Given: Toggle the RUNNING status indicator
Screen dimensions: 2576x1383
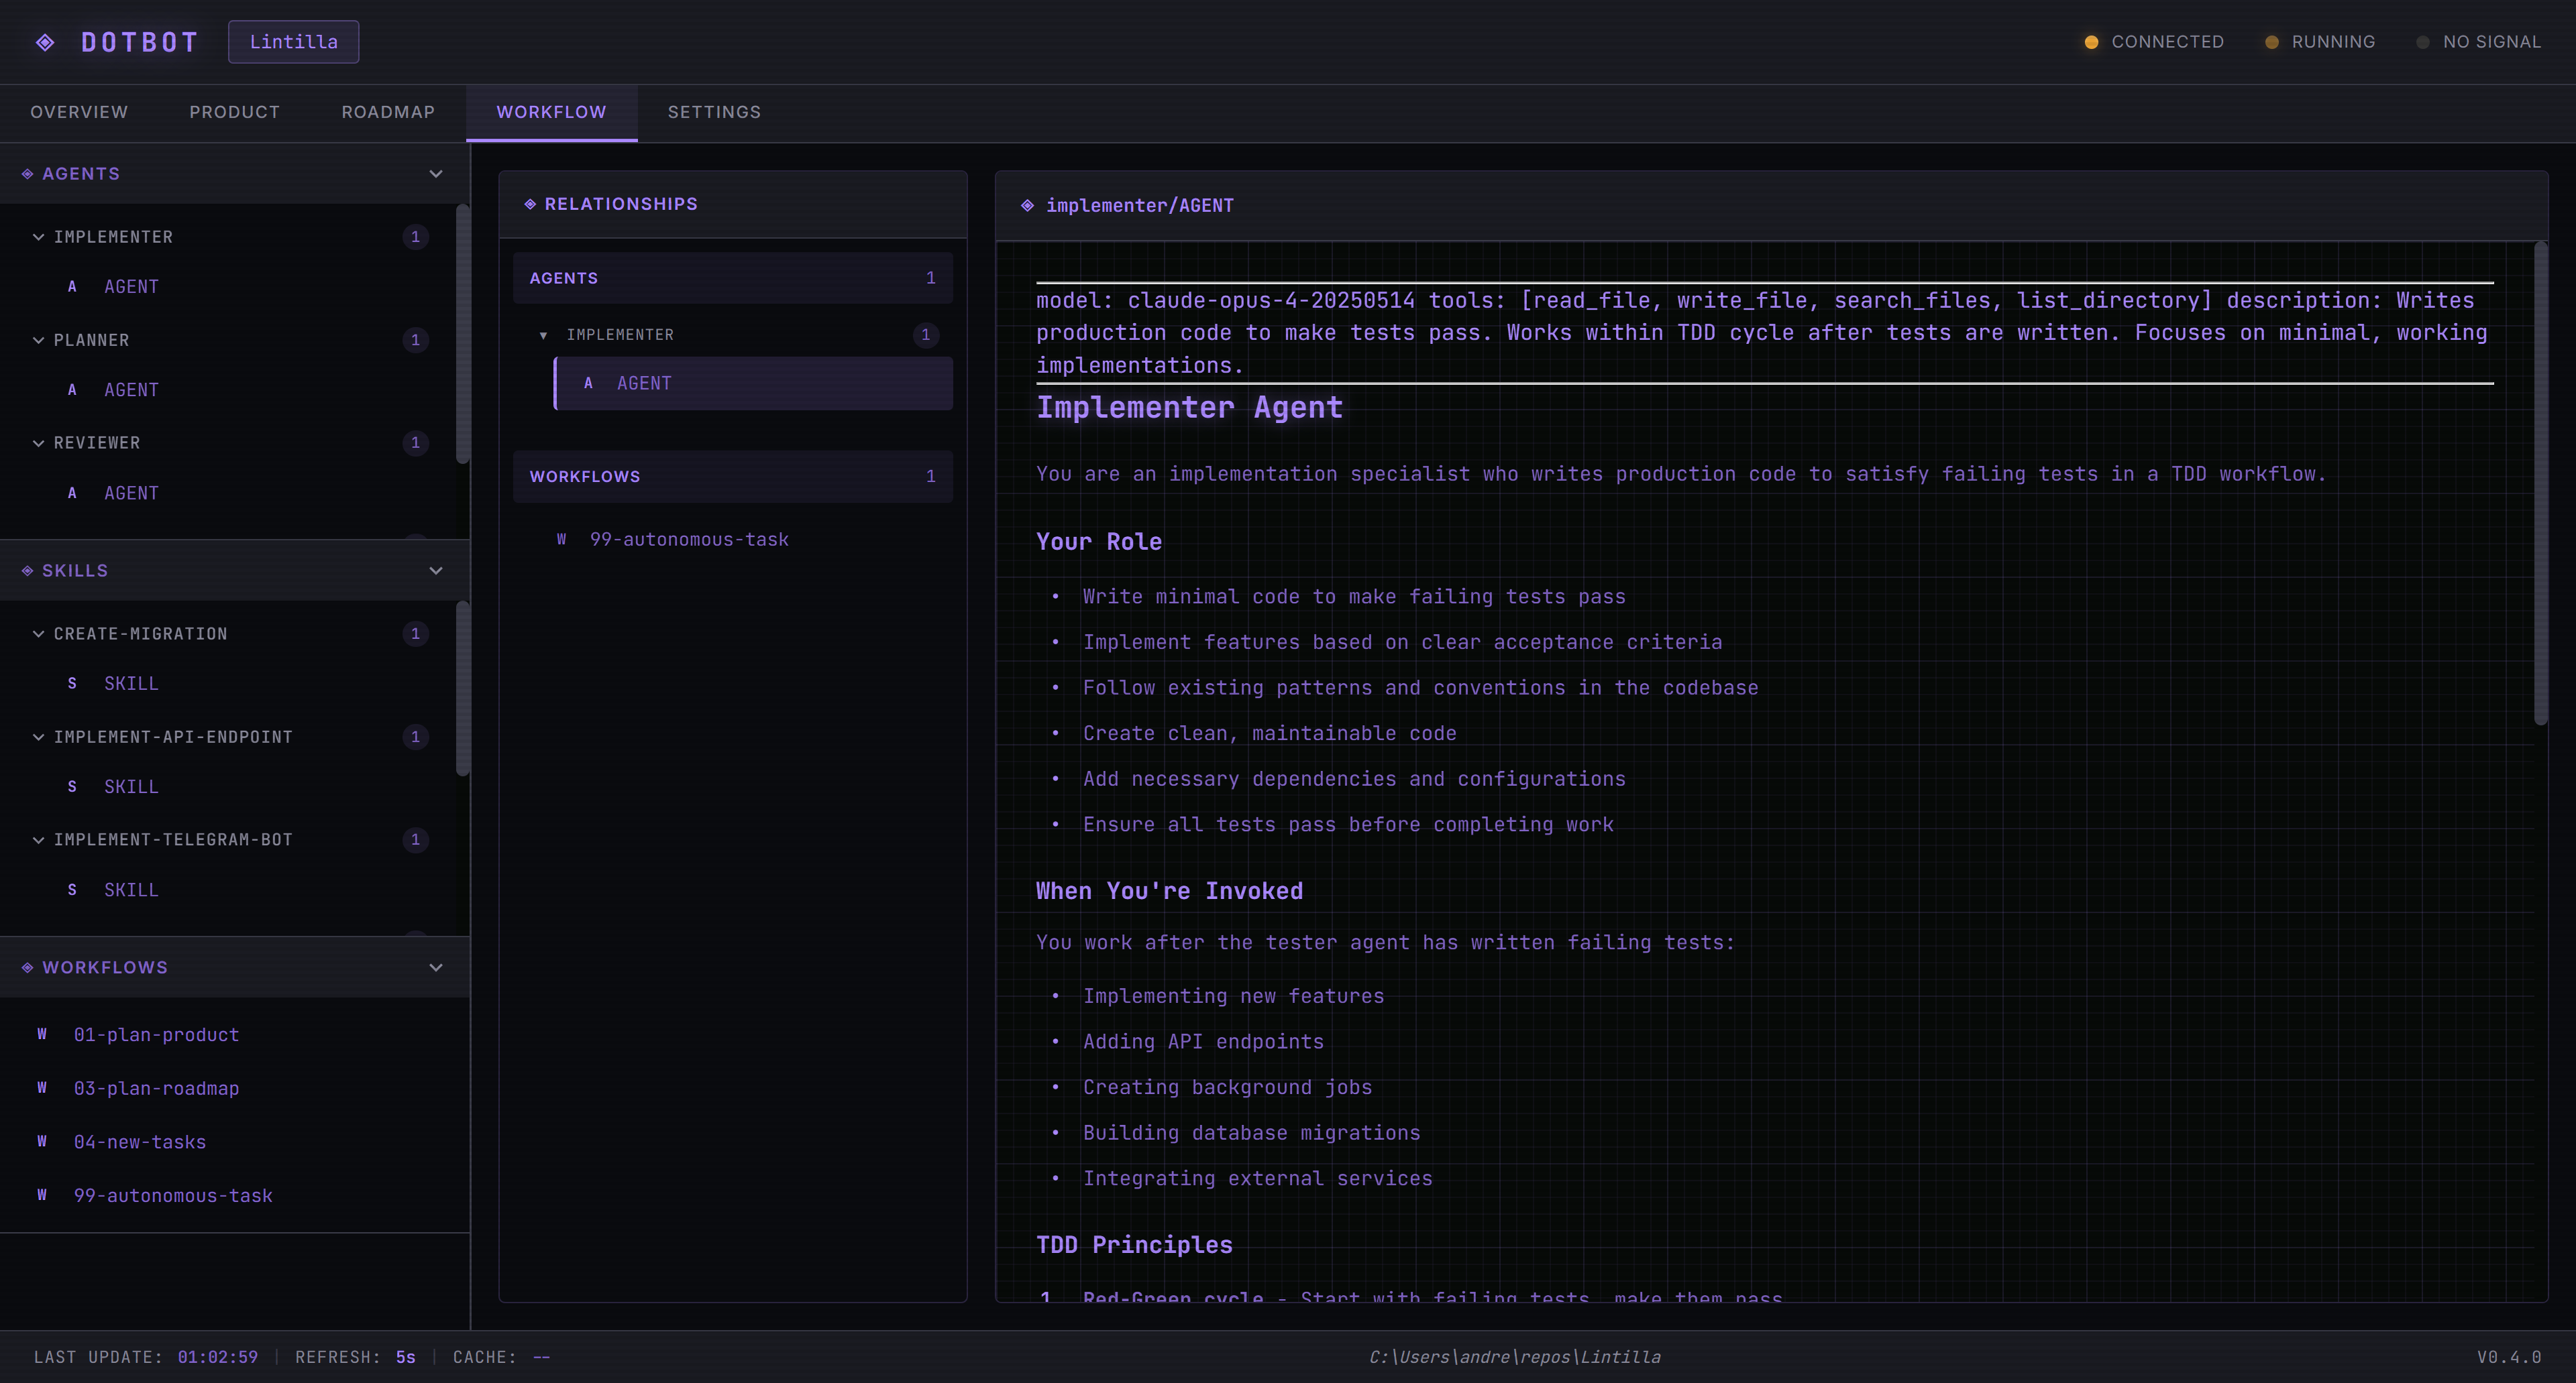Looking at the screenshot, I should click(x=2272, y=41).
